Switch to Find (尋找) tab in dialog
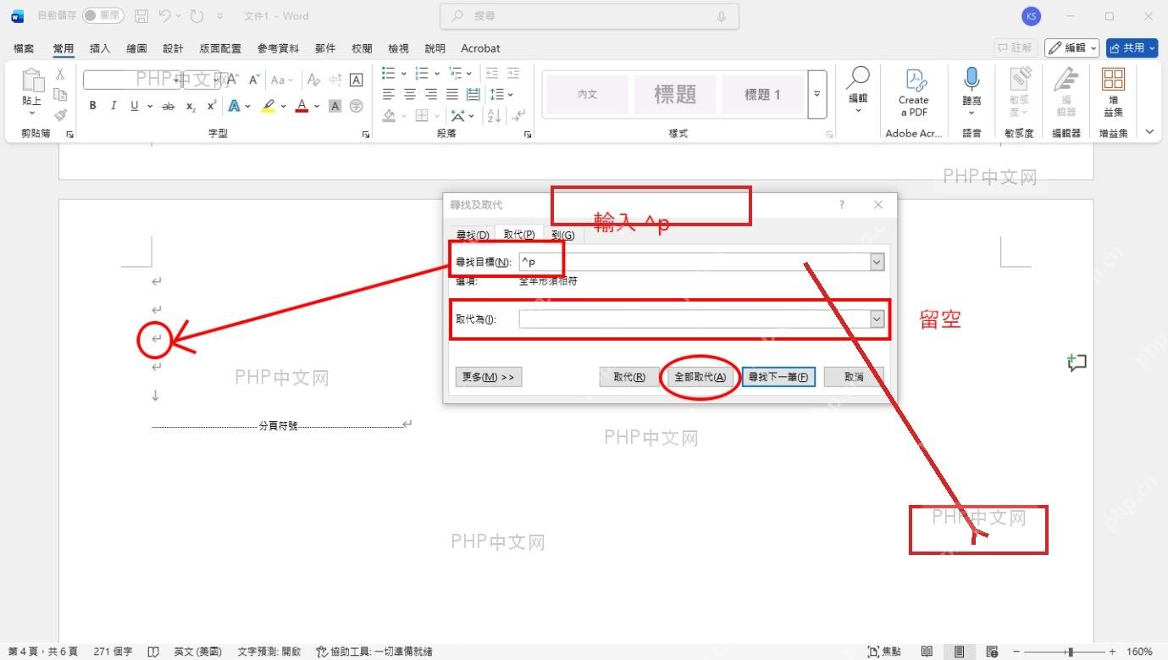This screenshot has height=660, width=1168. point(473,235)
